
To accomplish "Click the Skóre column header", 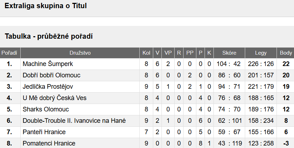I will (x=229, y=53).
